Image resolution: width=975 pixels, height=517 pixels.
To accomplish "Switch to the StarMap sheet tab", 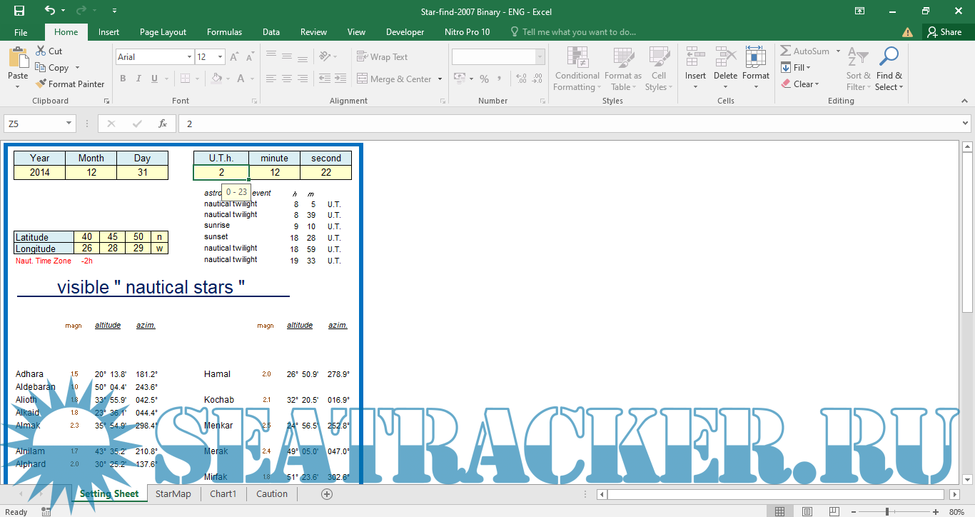I will click(173, 493).
